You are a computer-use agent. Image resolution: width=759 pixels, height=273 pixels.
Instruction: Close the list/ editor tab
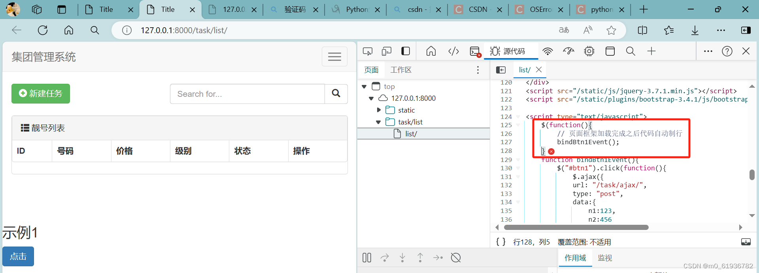(x=539, y=70)
